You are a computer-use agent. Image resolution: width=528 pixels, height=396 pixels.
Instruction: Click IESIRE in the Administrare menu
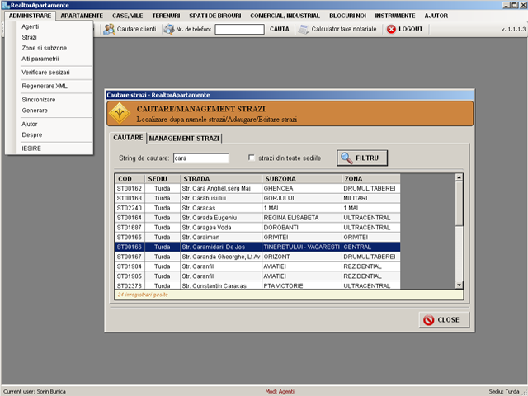pos(31,148)
